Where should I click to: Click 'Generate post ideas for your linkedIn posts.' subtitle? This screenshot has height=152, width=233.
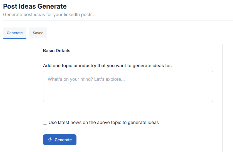point(48,14)
